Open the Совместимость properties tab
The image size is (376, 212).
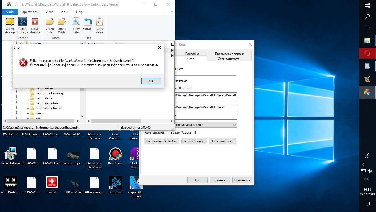pos(229,59)
